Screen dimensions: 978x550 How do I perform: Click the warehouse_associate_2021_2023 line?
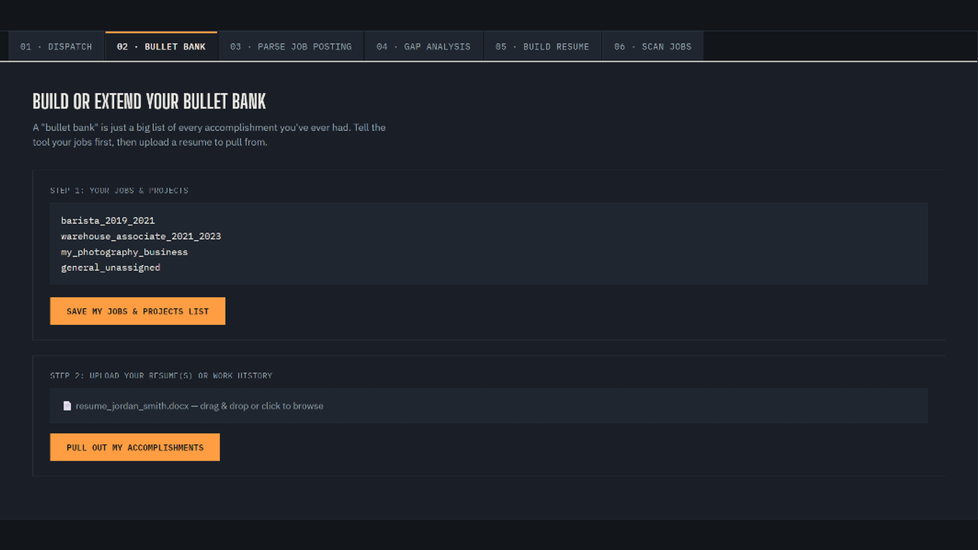[141, 236]
